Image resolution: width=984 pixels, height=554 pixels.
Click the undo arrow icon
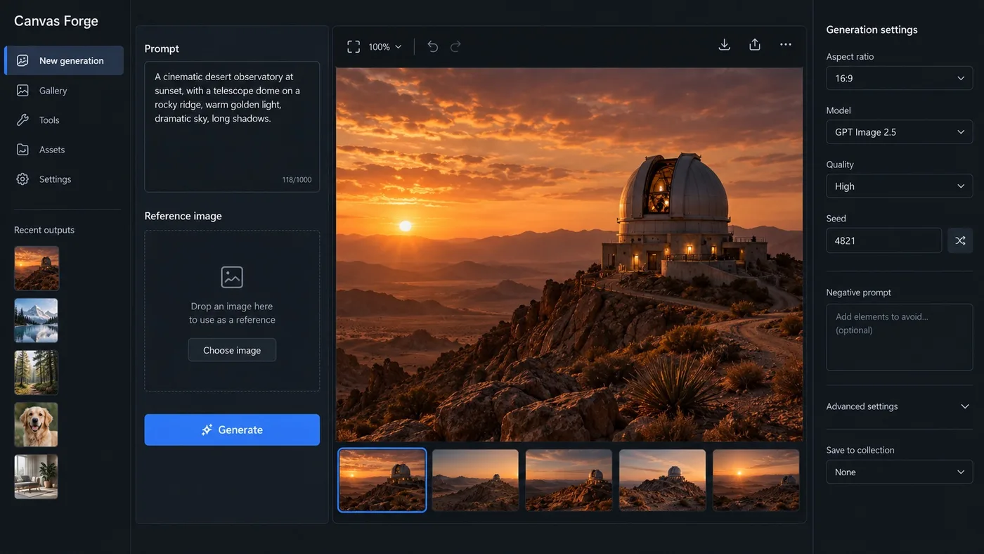(433, 46)
